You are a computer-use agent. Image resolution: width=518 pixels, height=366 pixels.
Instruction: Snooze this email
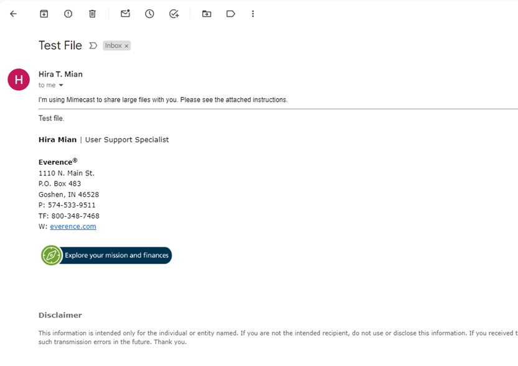[x=149, y=13]
